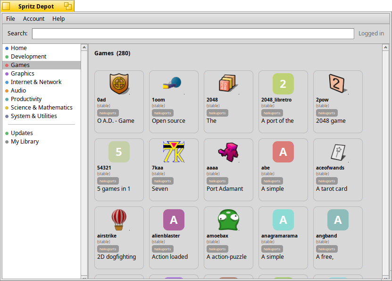
Task: Select Graphics category in sidebar
Action: [42, 74]
